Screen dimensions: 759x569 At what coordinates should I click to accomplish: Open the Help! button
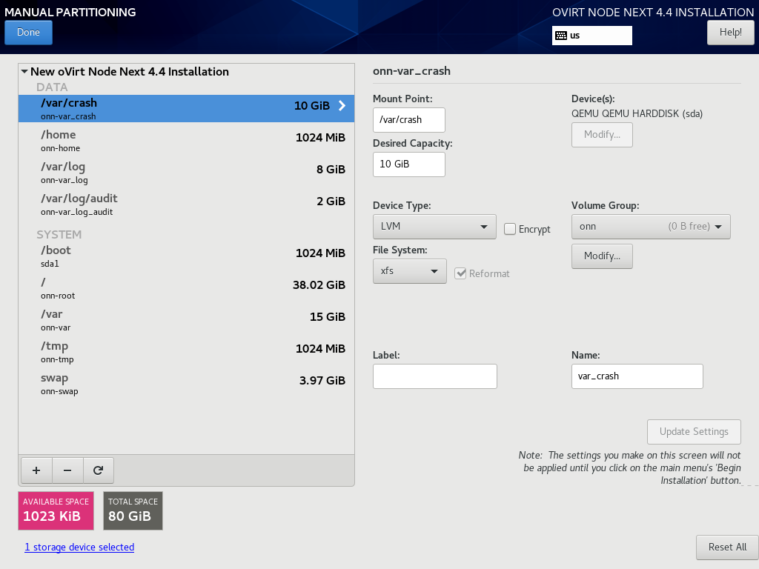point(730,33)
